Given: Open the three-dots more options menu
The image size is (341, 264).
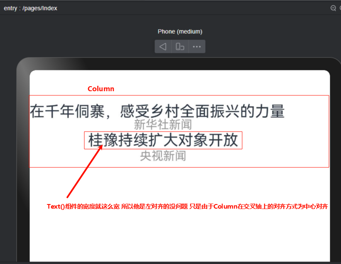Looking at the screenshot, I should click(197, 47).
